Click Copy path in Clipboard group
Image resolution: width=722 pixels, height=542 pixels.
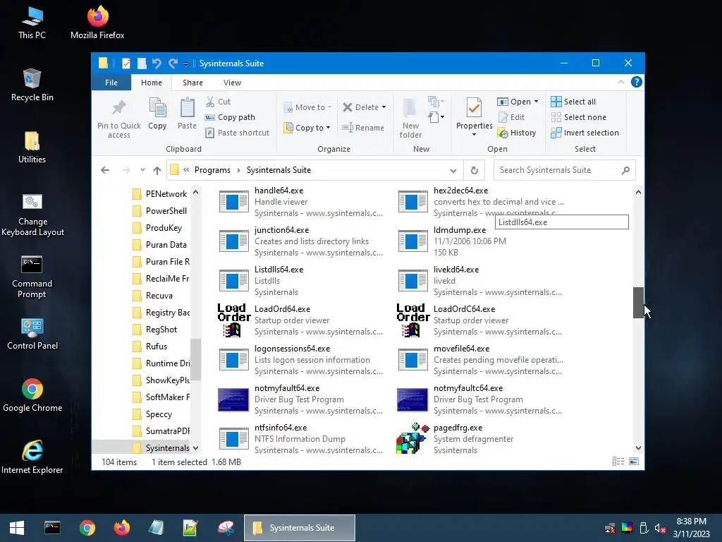231,117
